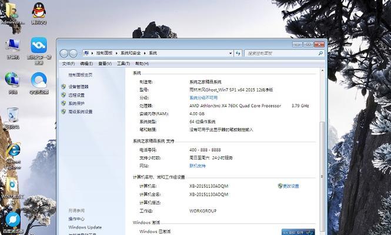Click the 更改设置 change settings link

pyautogui.click(x=291, y=186)
